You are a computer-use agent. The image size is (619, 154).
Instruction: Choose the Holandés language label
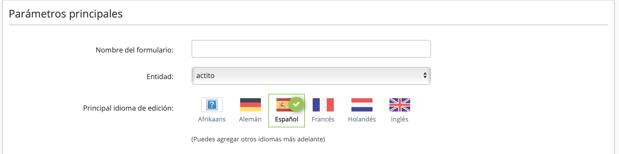(362, 119)
